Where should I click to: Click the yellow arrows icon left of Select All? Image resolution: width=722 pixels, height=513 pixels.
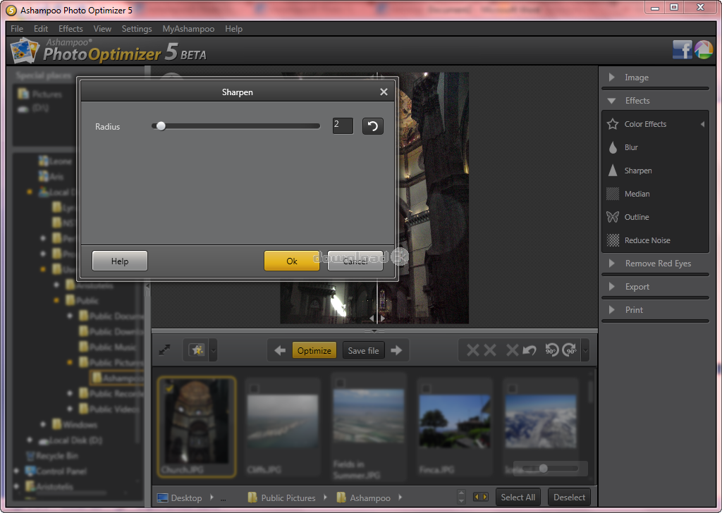coord(480,497)
